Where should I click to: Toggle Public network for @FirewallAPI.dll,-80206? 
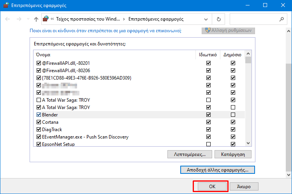[x=233, y=71]
